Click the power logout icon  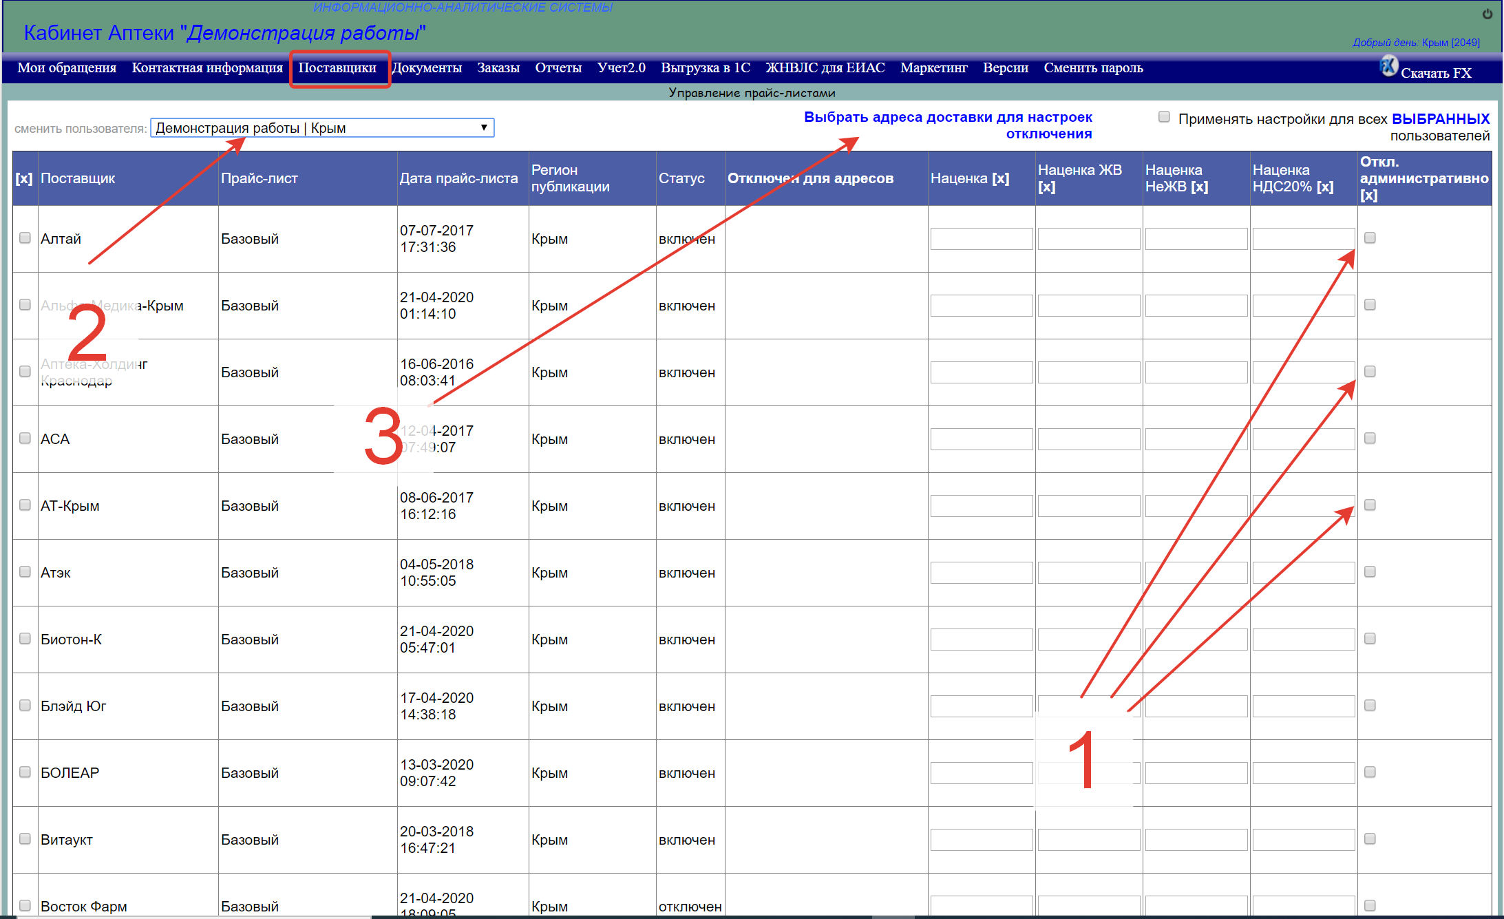click(x=1487, y=14)
